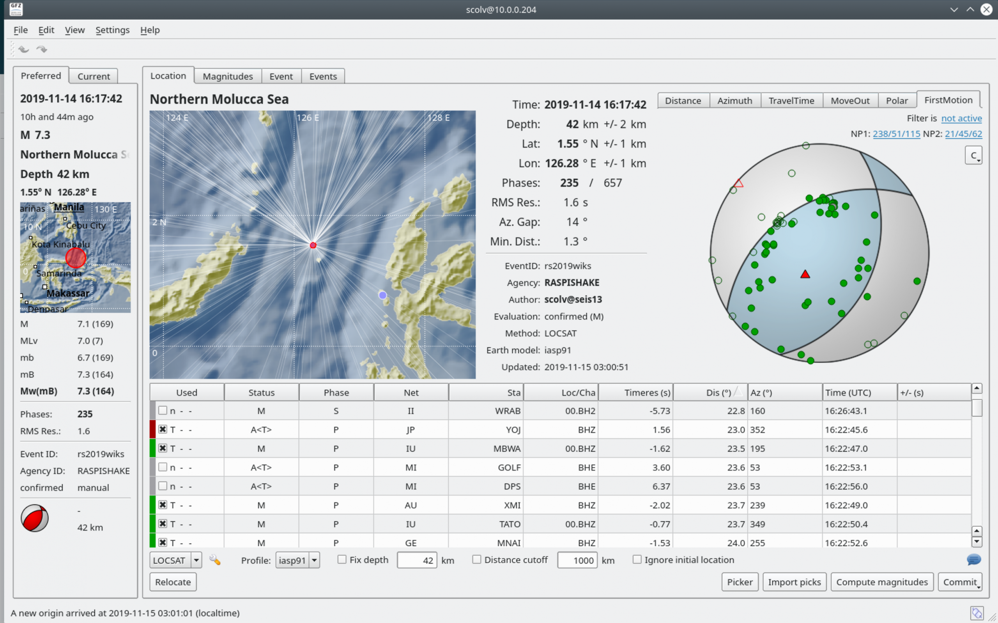Show the Distance residual plot tab

pyautogui.click(x=683, y=101)
